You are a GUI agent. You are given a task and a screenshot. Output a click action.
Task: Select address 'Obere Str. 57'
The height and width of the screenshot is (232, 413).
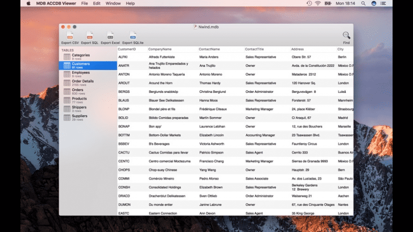[301, 57]
